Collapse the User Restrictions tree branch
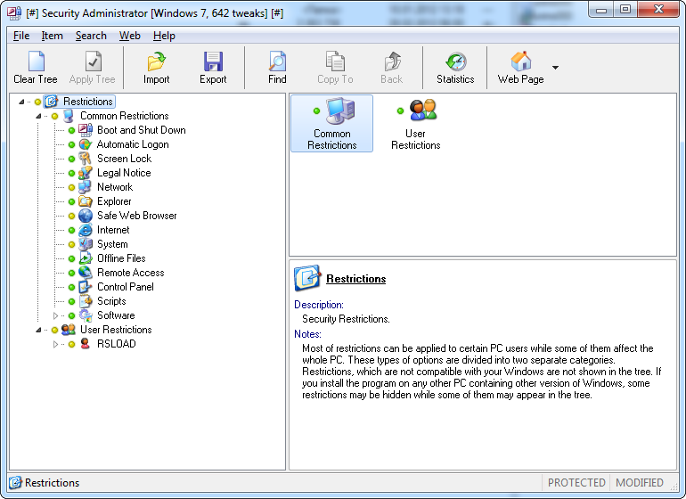This screenshot has width=686, height=499. pyautogui.click(x=38, y=330)
